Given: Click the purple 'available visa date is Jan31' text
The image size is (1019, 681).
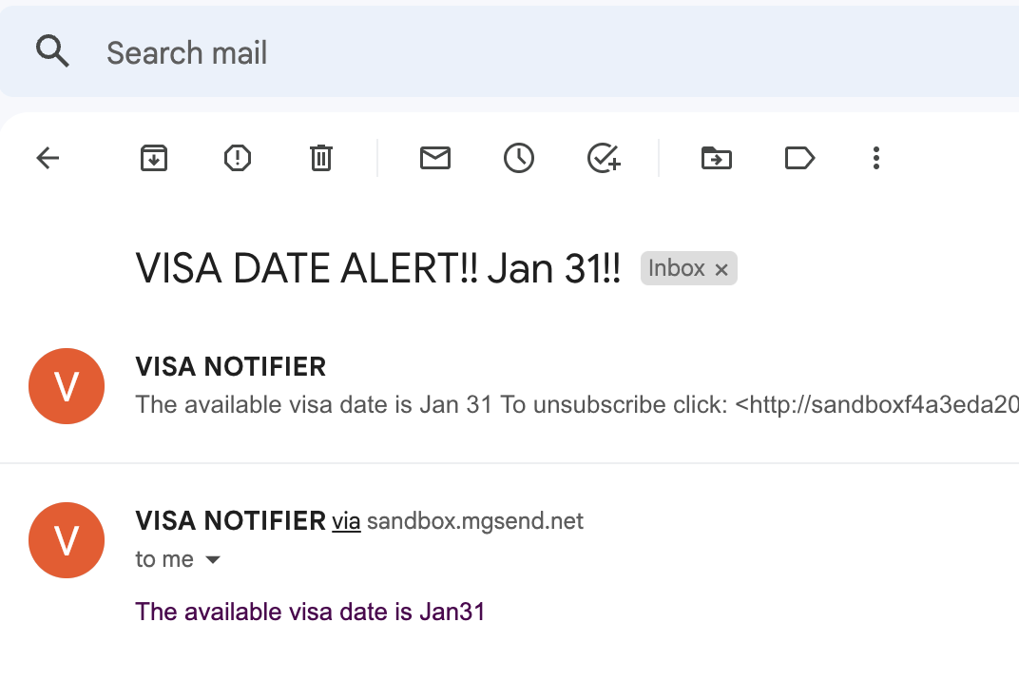Looking at the screenshot, I should pos(310,612).
